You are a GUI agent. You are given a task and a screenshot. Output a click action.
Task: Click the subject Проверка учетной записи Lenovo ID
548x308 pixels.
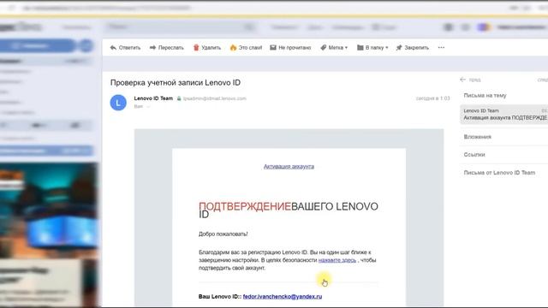click(x=176, y=83)
